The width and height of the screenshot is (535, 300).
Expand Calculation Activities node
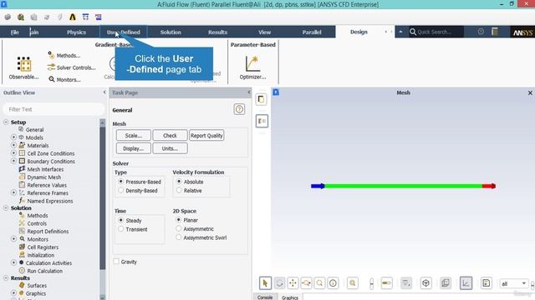pyautogui.click(x=13, y=262)
